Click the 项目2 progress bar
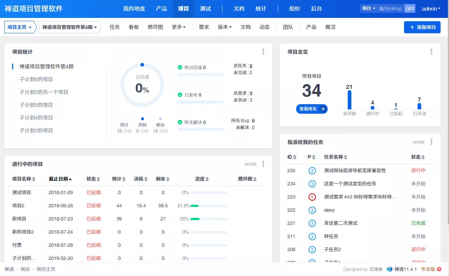 click(209, 206)
